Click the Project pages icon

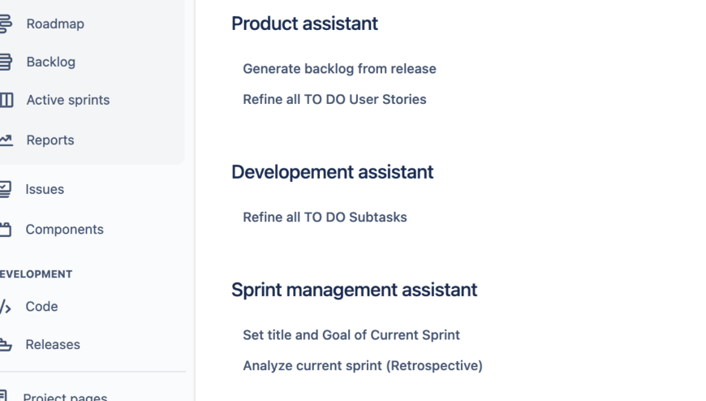tap(6, 396)
